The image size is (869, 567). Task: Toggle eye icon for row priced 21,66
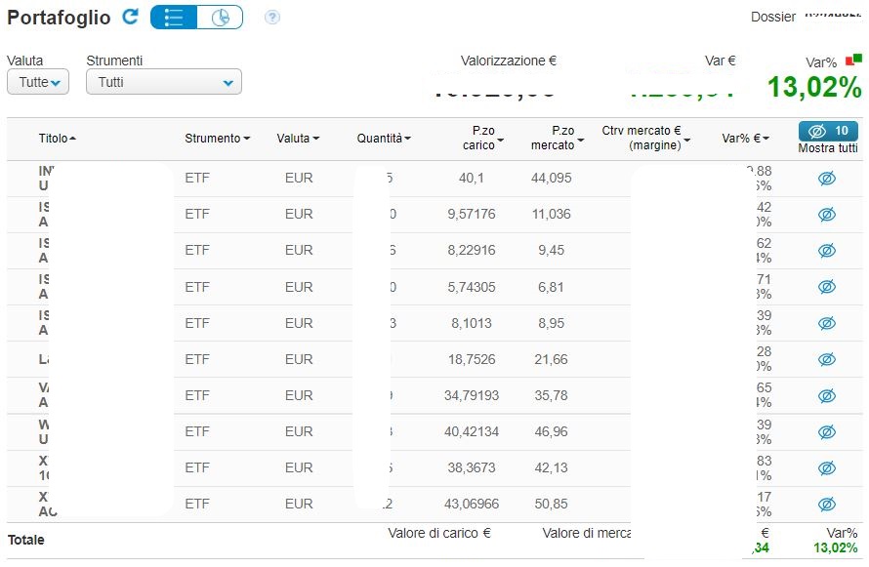pyautogui.click(x=827, y=359)
